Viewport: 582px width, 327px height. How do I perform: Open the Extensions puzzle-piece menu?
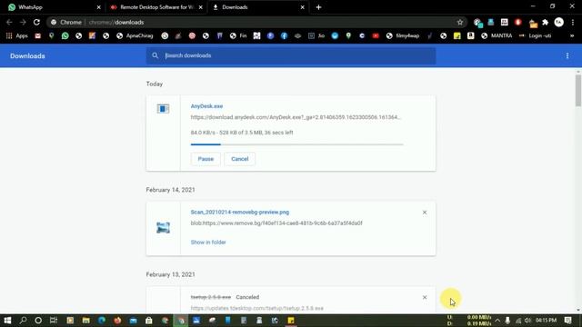tap(546, 22)
